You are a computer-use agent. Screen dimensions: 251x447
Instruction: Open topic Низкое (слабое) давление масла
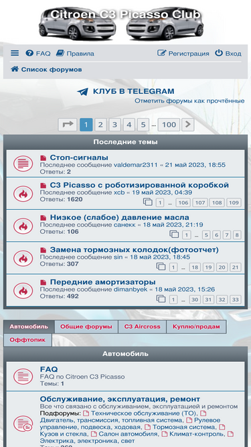[120, 218]
